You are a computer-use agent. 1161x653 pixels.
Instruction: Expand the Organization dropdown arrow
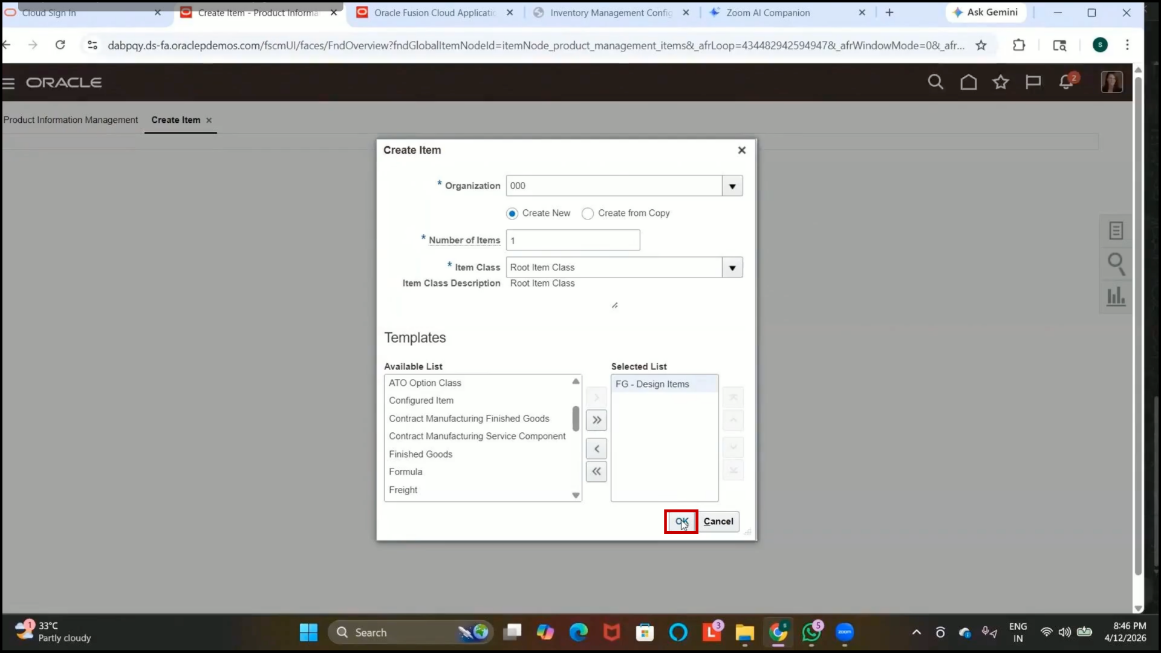732,186
